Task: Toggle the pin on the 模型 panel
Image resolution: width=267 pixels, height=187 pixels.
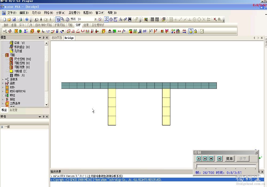Action: (x=44, y=37)
